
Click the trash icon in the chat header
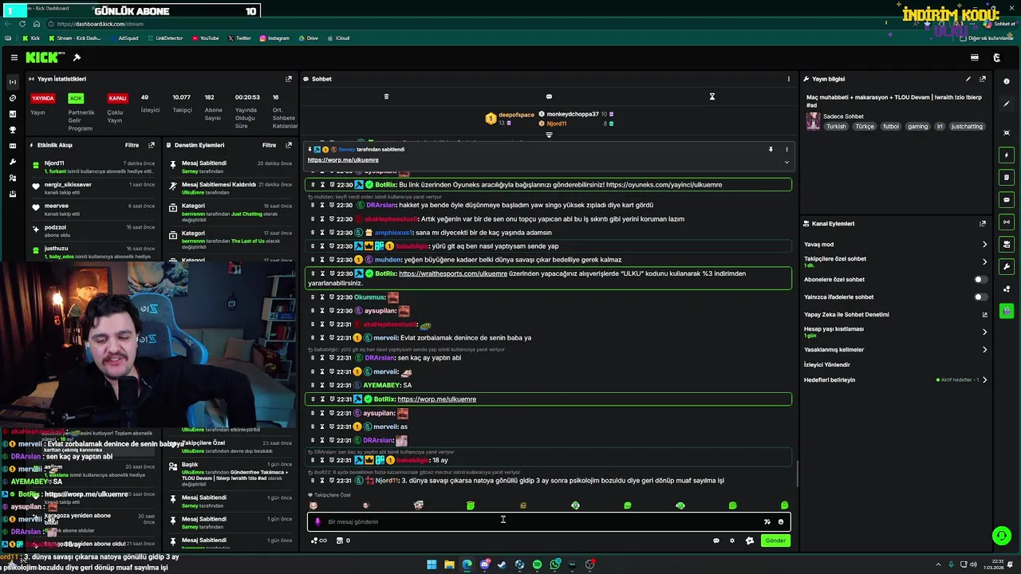386,96
